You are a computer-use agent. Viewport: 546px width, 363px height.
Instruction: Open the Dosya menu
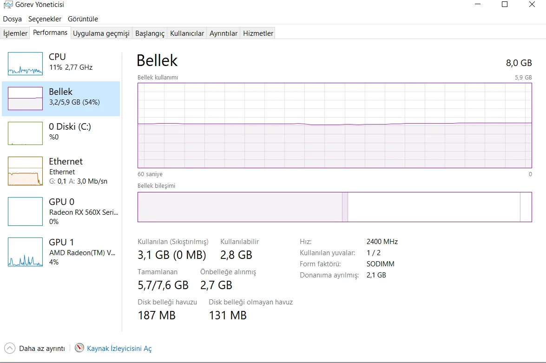(x=13, y=19)
